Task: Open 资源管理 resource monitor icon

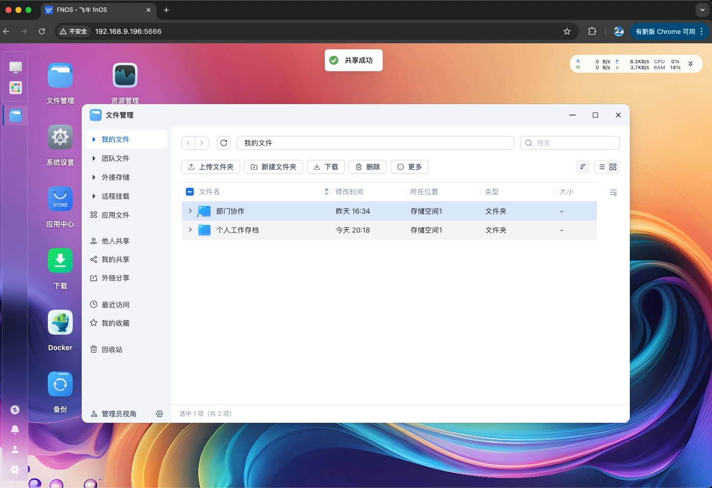Action: click(125, 76)
